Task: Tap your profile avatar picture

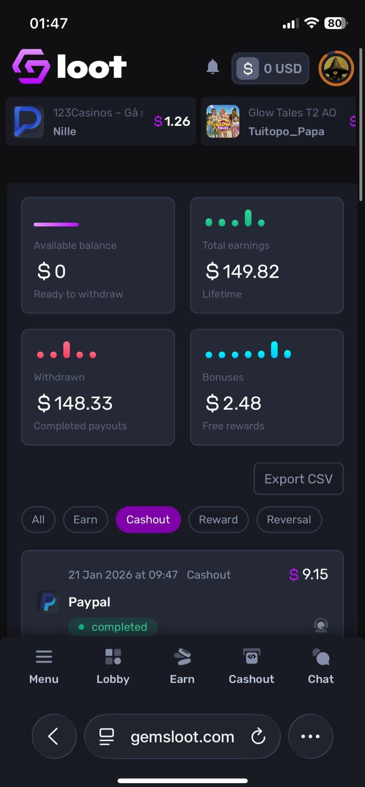Action: click(336, 68)
